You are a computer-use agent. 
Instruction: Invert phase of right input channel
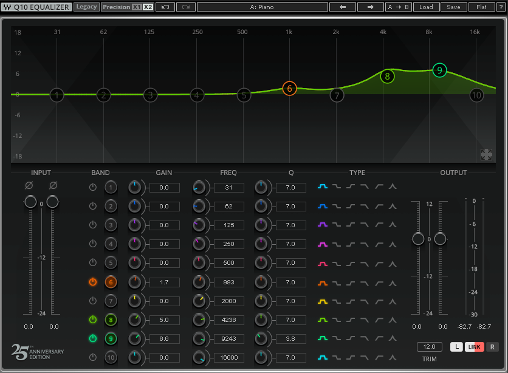[53, 185]
